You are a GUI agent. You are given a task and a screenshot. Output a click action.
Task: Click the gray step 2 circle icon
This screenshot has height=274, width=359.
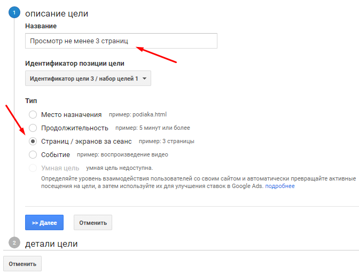(14, 243)
